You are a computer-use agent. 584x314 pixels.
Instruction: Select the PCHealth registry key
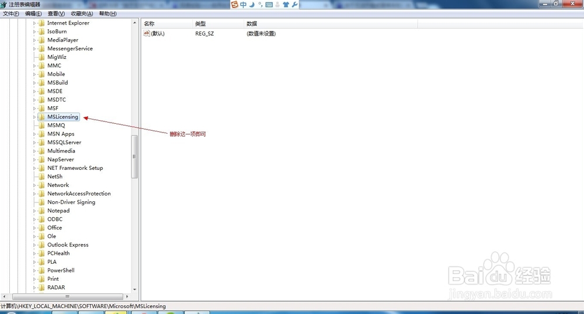pyautogui.click(x=58, y=253)
